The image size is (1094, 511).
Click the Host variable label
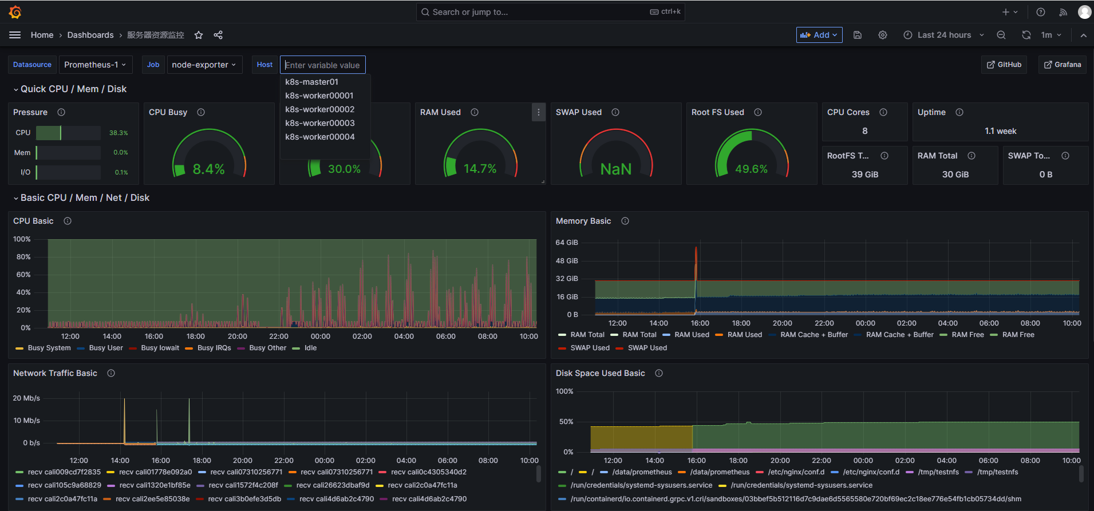[264, 65]
